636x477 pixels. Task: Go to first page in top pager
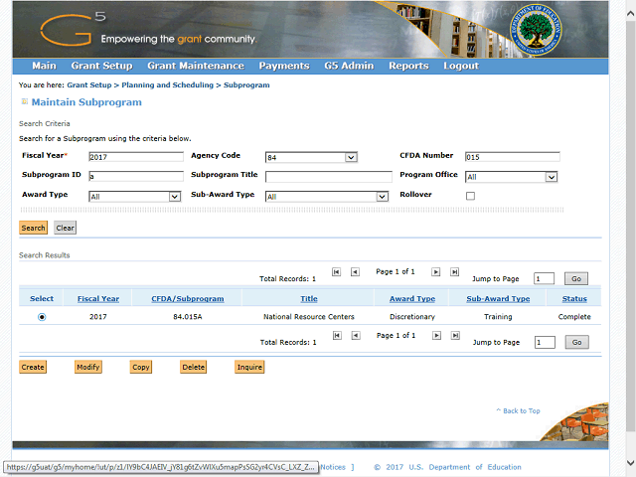337,271
